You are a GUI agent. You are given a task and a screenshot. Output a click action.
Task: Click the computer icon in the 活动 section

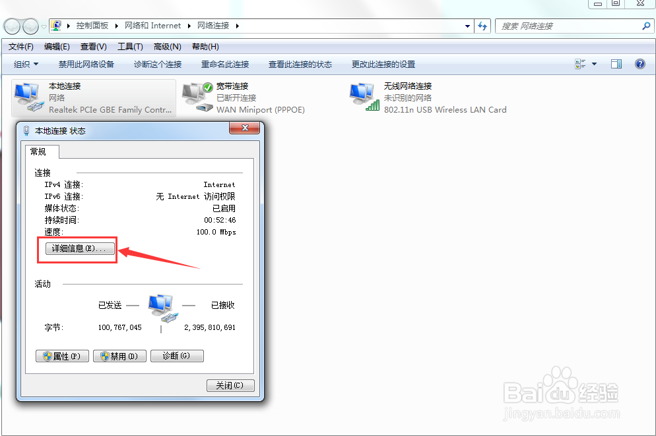160,305
